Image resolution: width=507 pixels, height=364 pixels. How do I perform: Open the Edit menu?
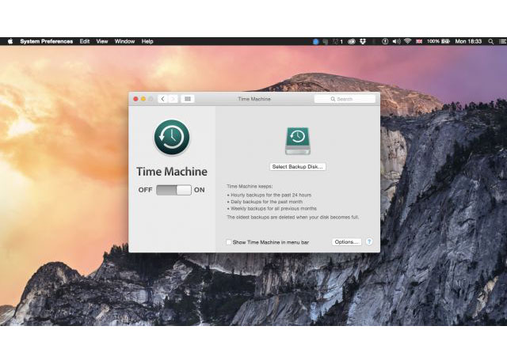click(x=85, y=41)
